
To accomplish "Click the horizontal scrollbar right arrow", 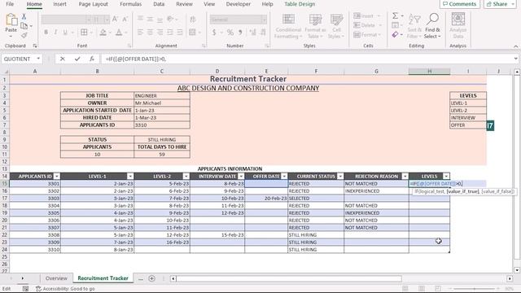I will point(510,278).
